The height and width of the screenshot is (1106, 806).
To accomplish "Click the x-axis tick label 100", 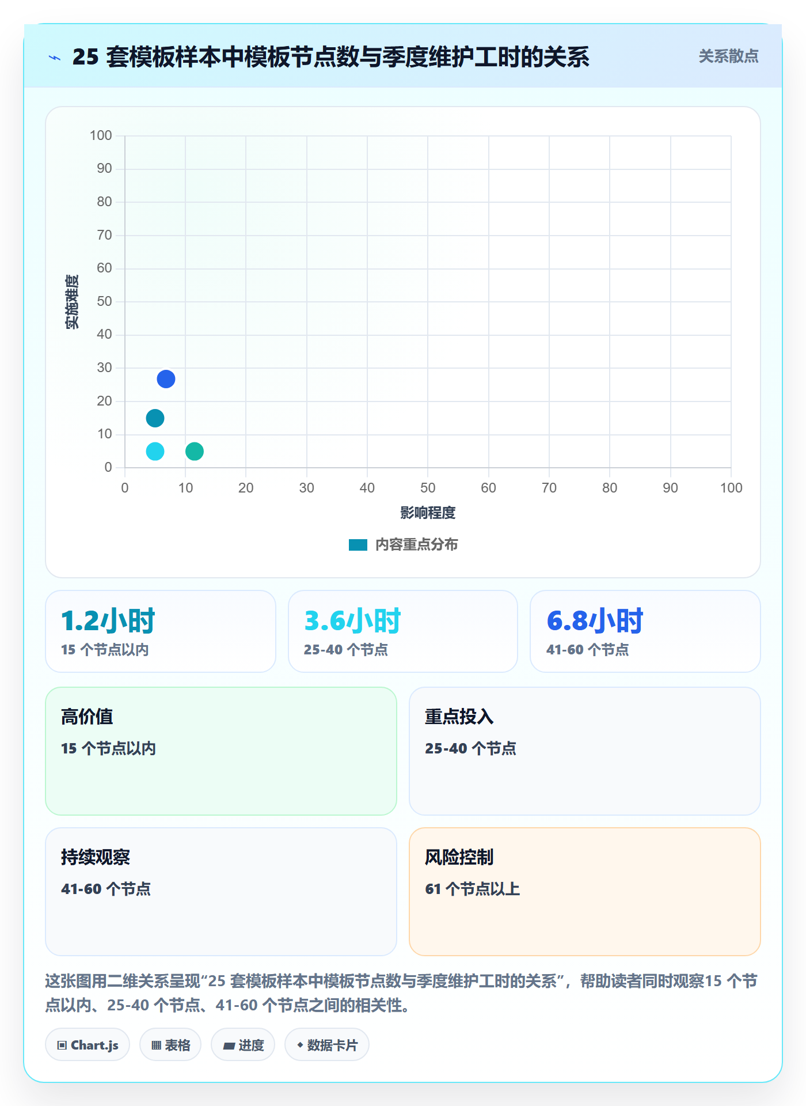I will coord(731,488).
